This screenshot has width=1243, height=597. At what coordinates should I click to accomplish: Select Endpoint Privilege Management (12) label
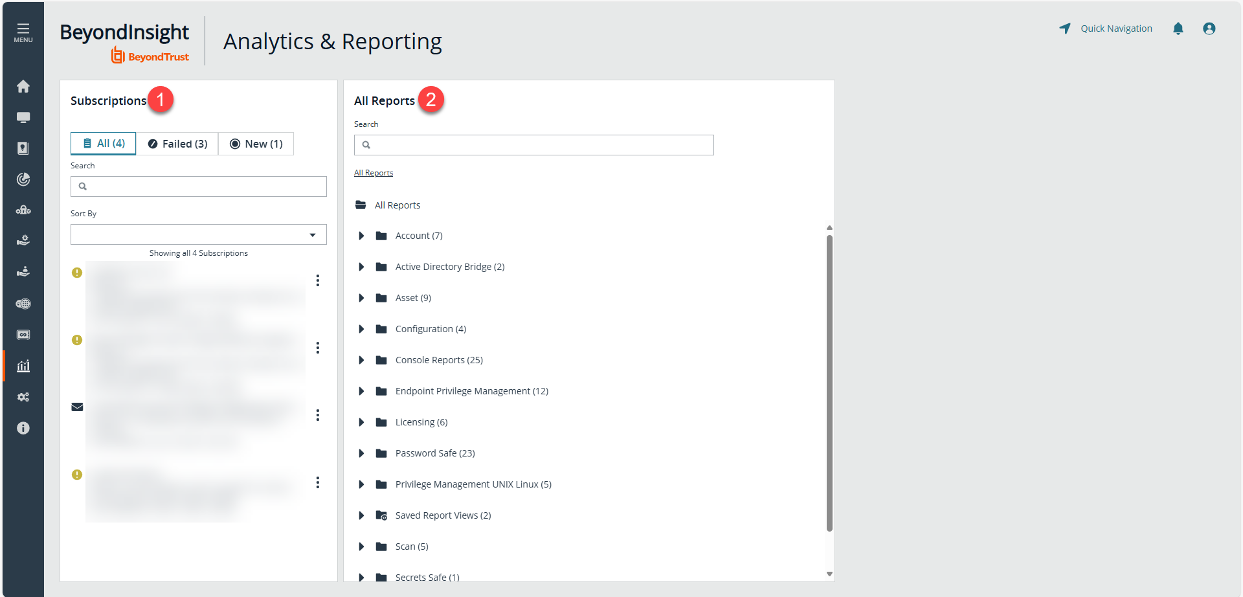(472, 391)
